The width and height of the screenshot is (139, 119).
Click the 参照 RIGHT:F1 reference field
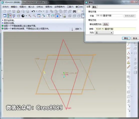[x=115, y=29]
